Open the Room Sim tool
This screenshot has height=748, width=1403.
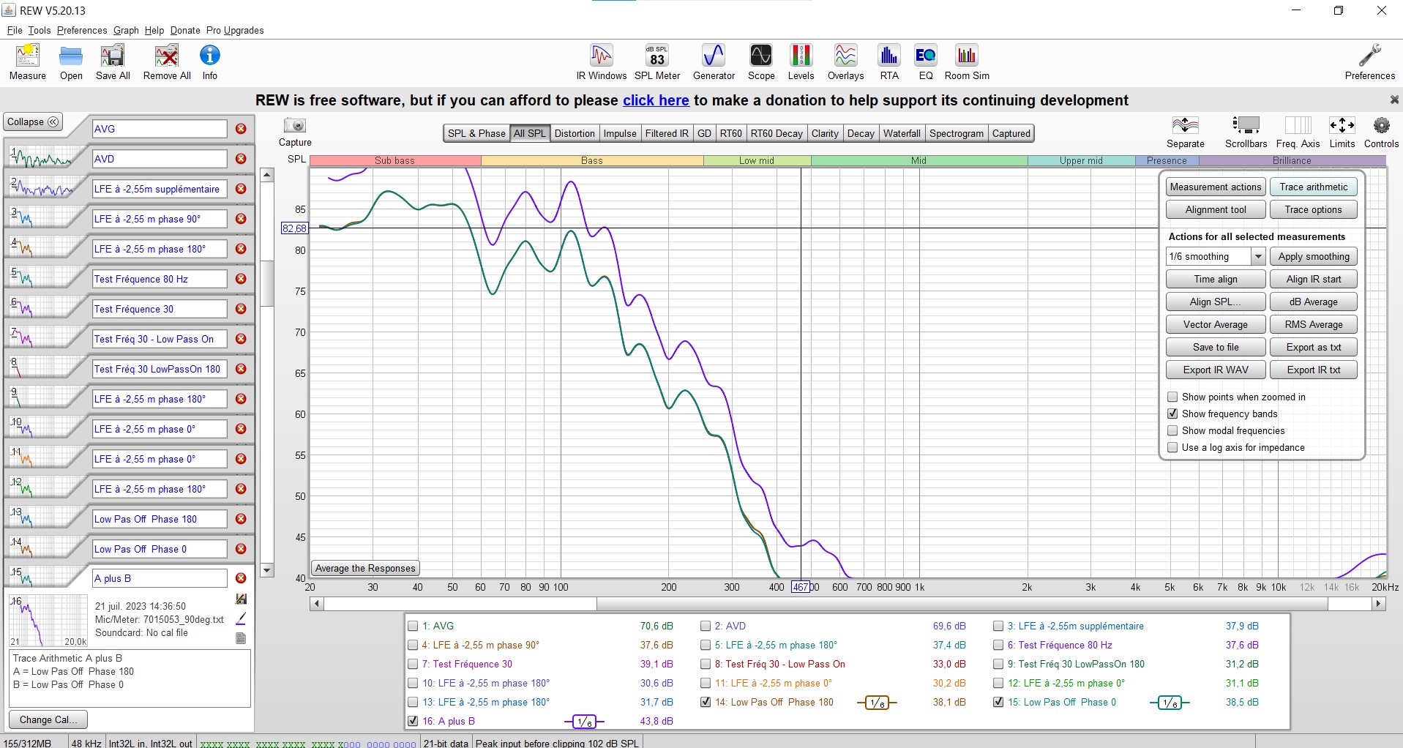point(966,61)
